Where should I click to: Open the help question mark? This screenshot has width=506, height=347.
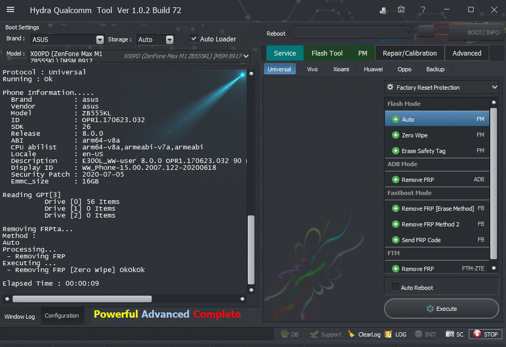[x=423, y=9]
